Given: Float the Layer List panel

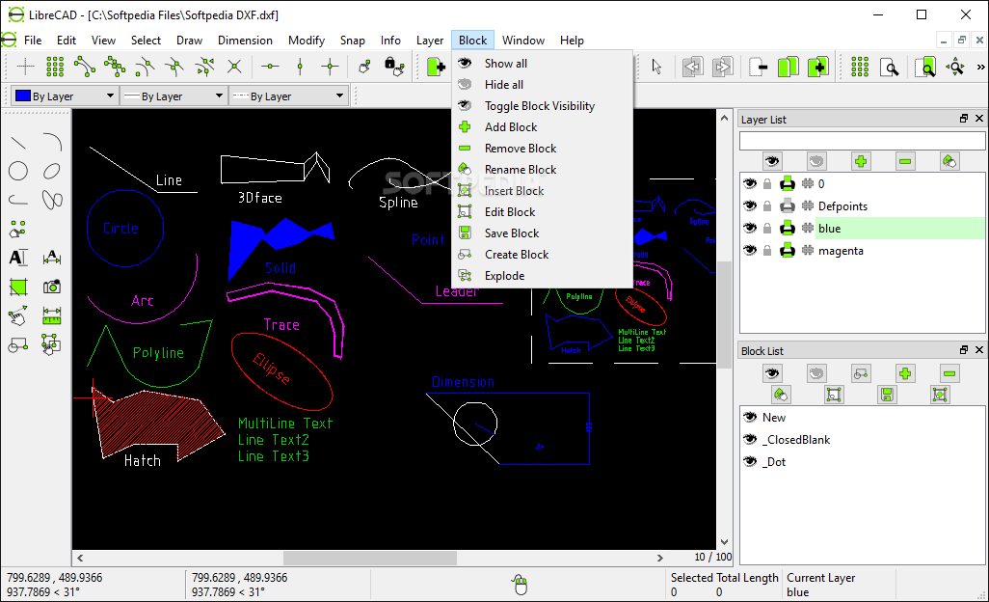Looking at the screenshot, I should [x=964, y=119].
